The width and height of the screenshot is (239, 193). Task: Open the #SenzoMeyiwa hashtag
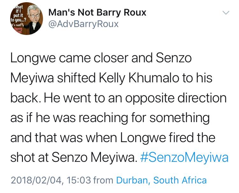click(x=184, y=157)
